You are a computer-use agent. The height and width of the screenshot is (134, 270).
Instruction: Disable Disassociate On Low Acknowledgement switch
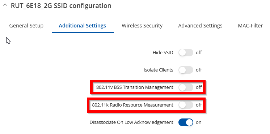tap(186, 122)
